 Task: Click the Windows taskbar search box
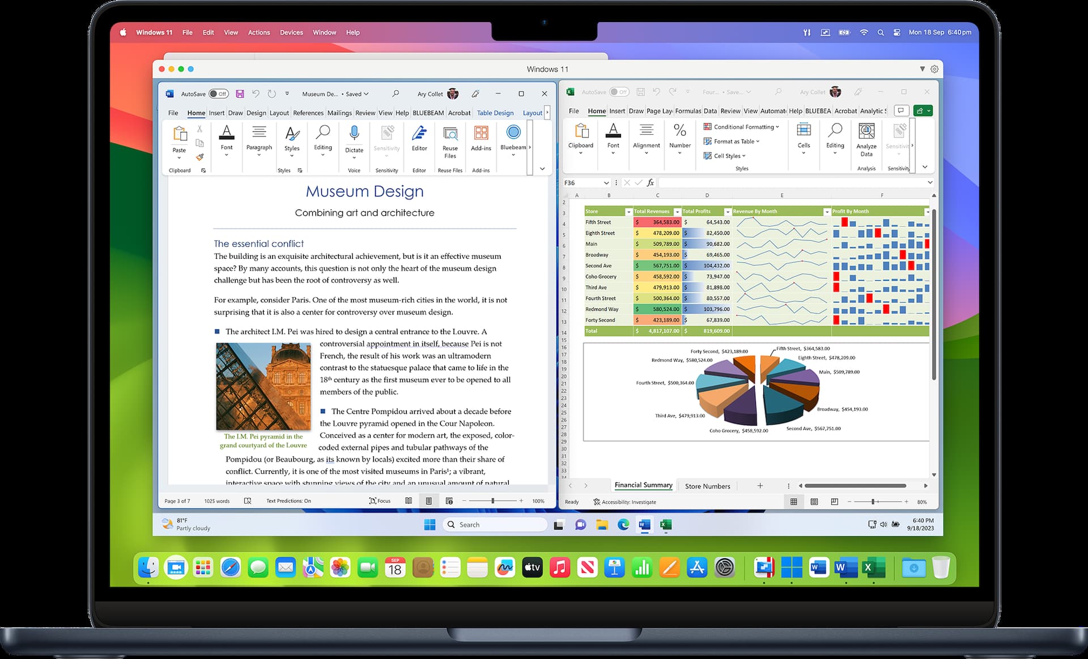click(494, 524)
